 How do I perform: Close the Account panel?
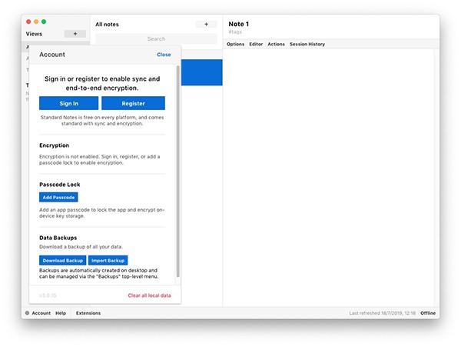coord(164,55)
